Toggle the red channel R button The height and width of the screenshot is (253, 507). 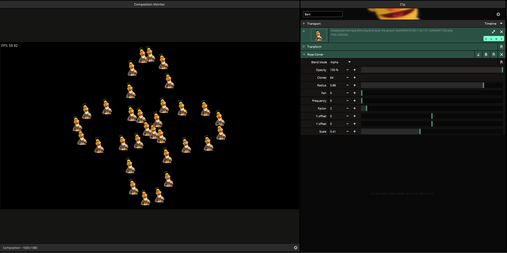pos(486,39)
